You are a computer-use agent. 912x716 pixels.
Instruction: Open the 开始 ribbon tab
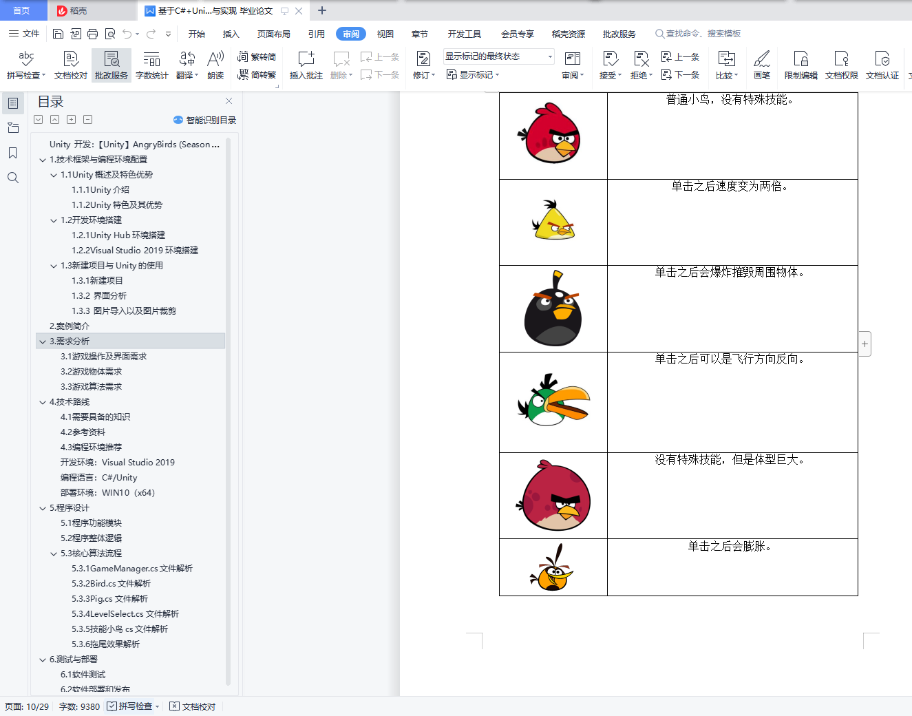(197, 34)
